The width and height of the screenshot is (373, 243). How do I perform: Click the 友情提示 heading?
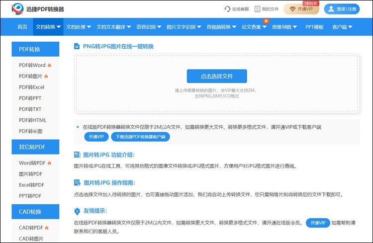pos(95,211)
